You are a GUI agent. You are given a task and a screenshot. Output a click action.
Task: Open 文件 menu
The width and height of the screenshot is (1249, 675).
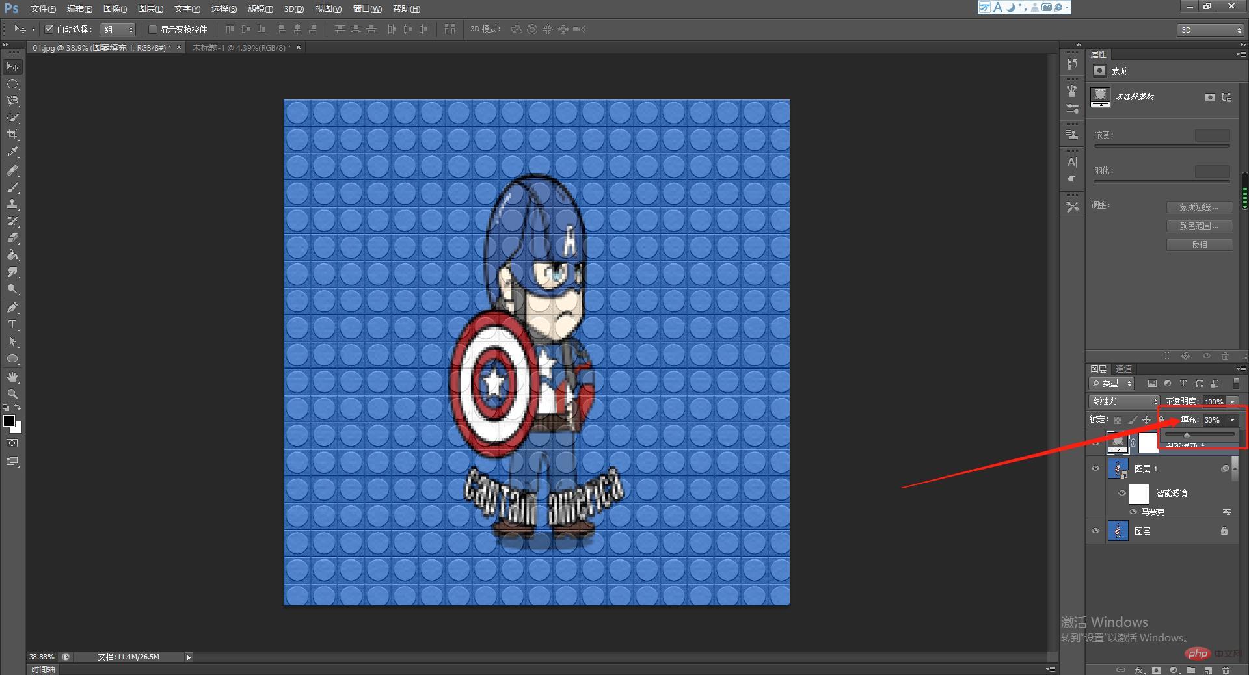[43, 8]
